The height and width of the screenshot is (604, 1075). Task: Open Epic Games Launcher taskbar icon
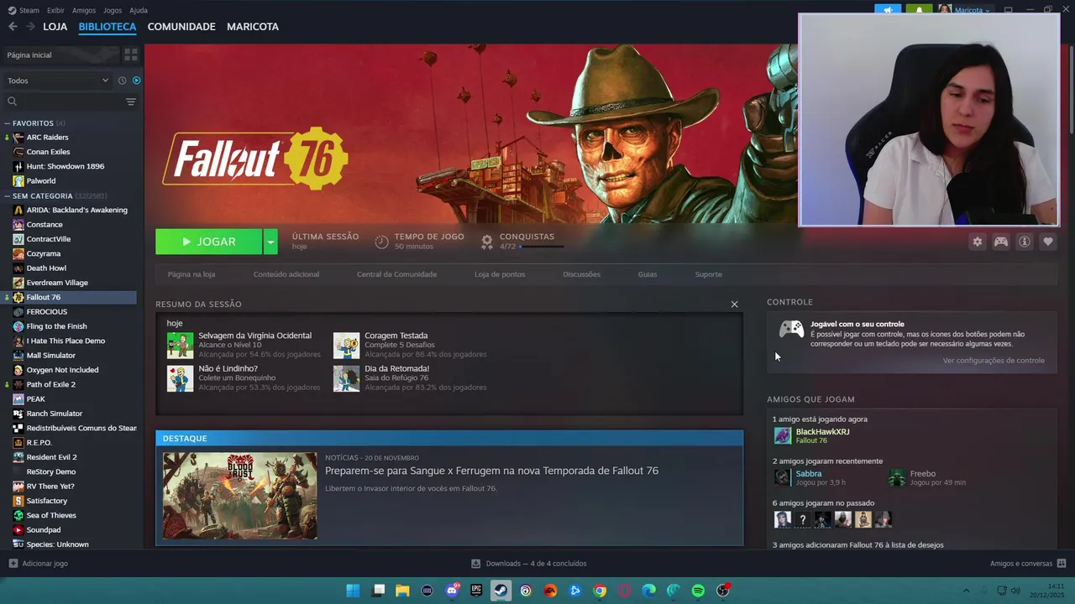[x=476, y=591]
